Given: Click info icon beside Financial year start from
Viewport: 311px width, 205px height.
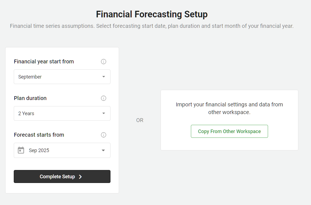Looking at the screenshot, I should click(104, 61).
